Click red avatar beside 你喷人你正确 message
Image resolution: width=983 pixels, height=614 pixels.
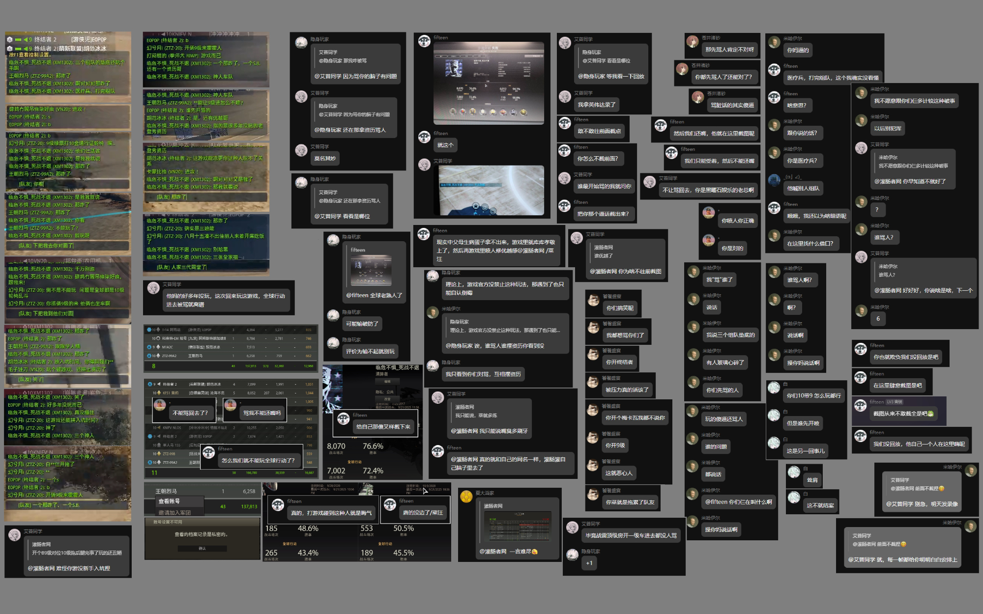[708, 212]
